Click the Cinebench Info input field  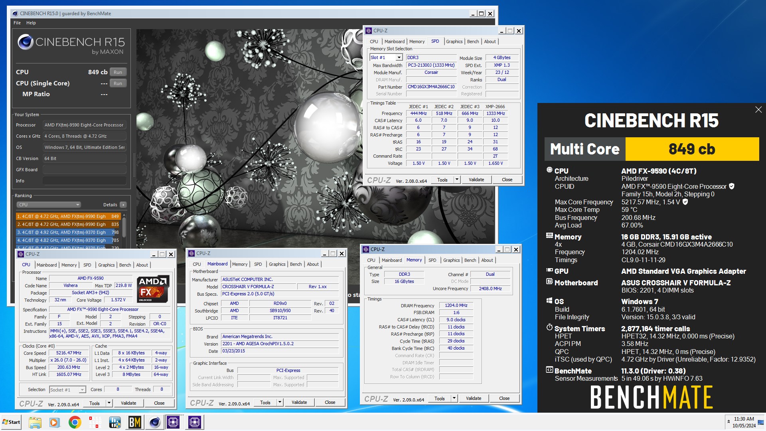coord(85,181)
